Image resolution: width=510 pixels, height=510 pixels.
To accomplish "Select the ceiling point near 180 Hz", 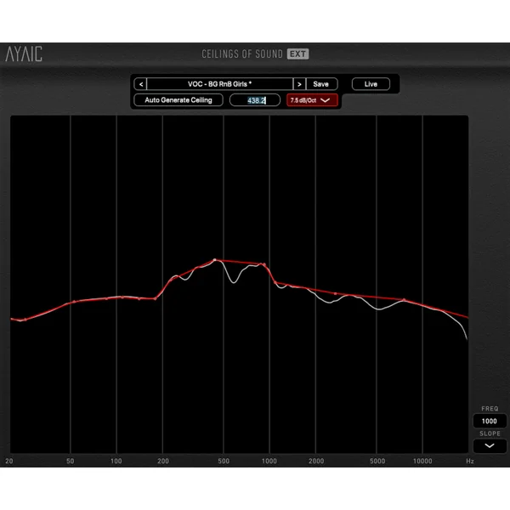I will pyautogui.click(x=156, y=298).
